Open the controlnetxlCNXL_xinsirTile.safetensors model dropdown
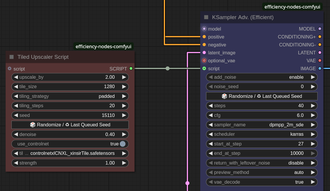This screenshot has height=191, width=330. (70, 153)
